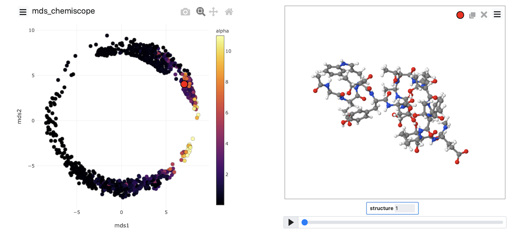512x235 pixels.
Task: Click the mds1 axis label
Action: pos(122,225)
